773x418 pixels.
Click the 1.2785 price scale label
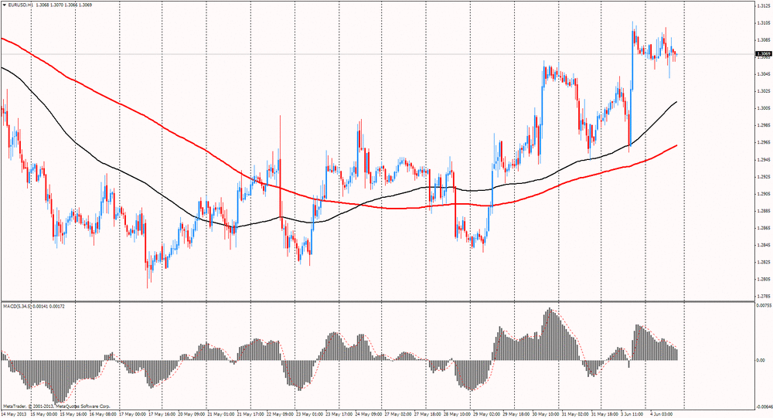[764, 296]
